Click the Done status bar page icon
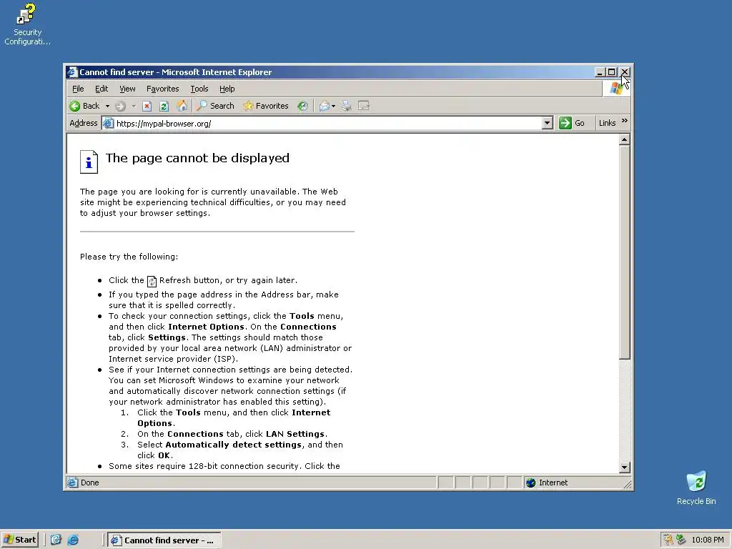Image resolution: width=732 pixels, height=549 pixels. [72, 483]
